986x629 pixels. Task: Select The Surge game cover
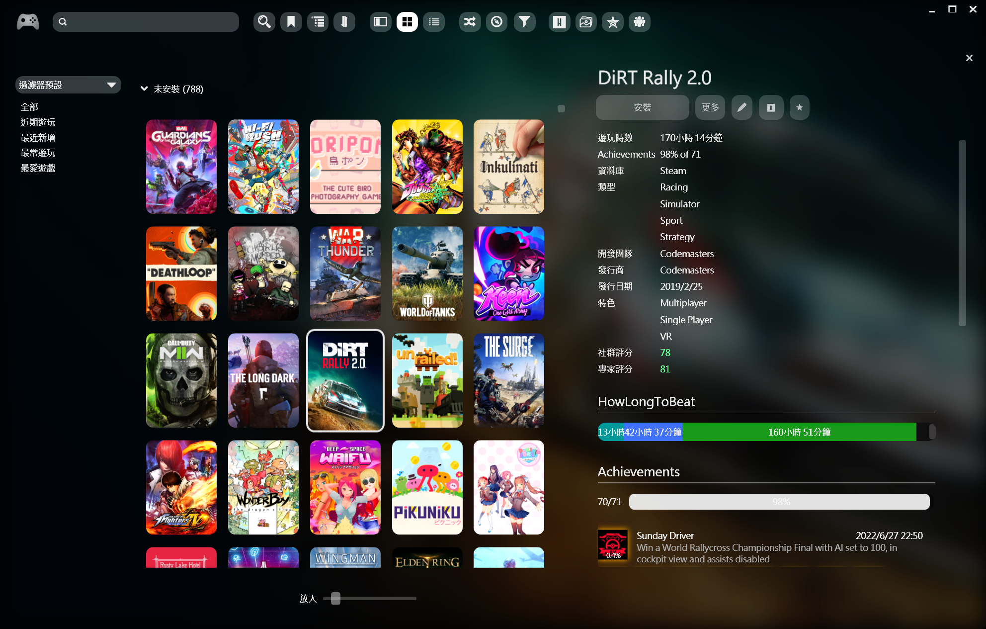coord(509,380)
